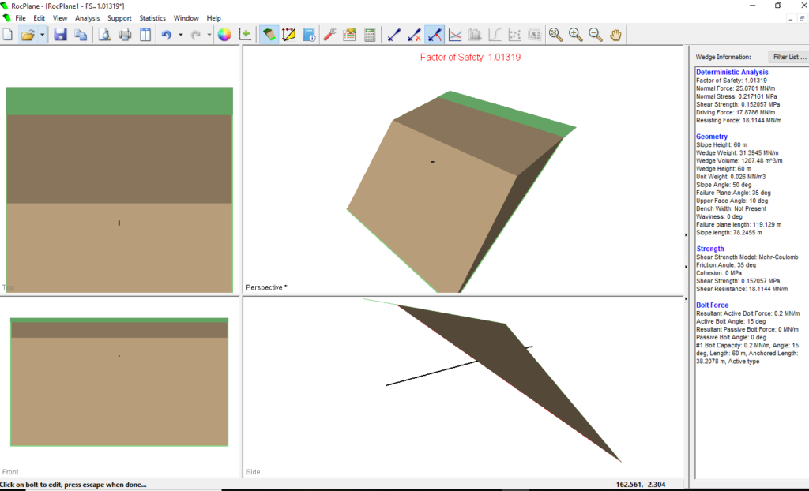Click the Print icon
Screen dimensions: 809x491
[126, 35]
